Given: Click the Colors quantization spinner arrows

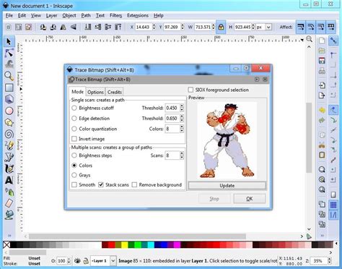Looking at the screenshot, I should (x=182, y=129).
